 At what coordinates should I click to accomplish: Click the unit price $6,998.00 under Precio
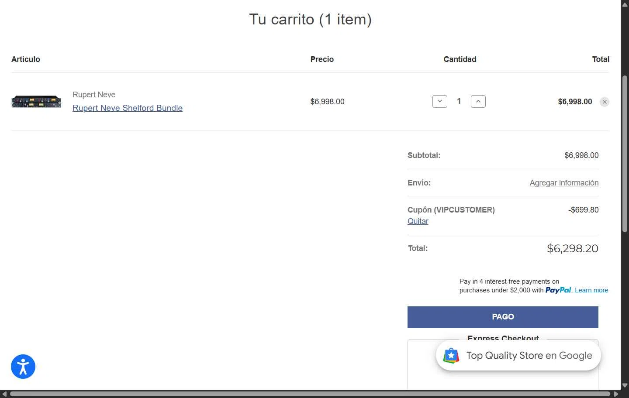coord(327,102)
